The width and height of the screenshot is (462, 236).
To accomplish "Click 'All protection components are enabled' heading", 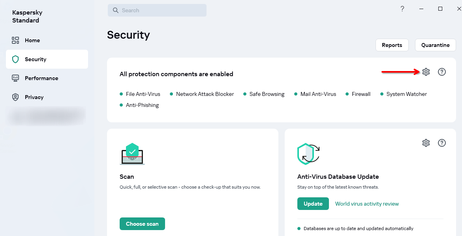I will pyautogui.click(x=176, y=74).
